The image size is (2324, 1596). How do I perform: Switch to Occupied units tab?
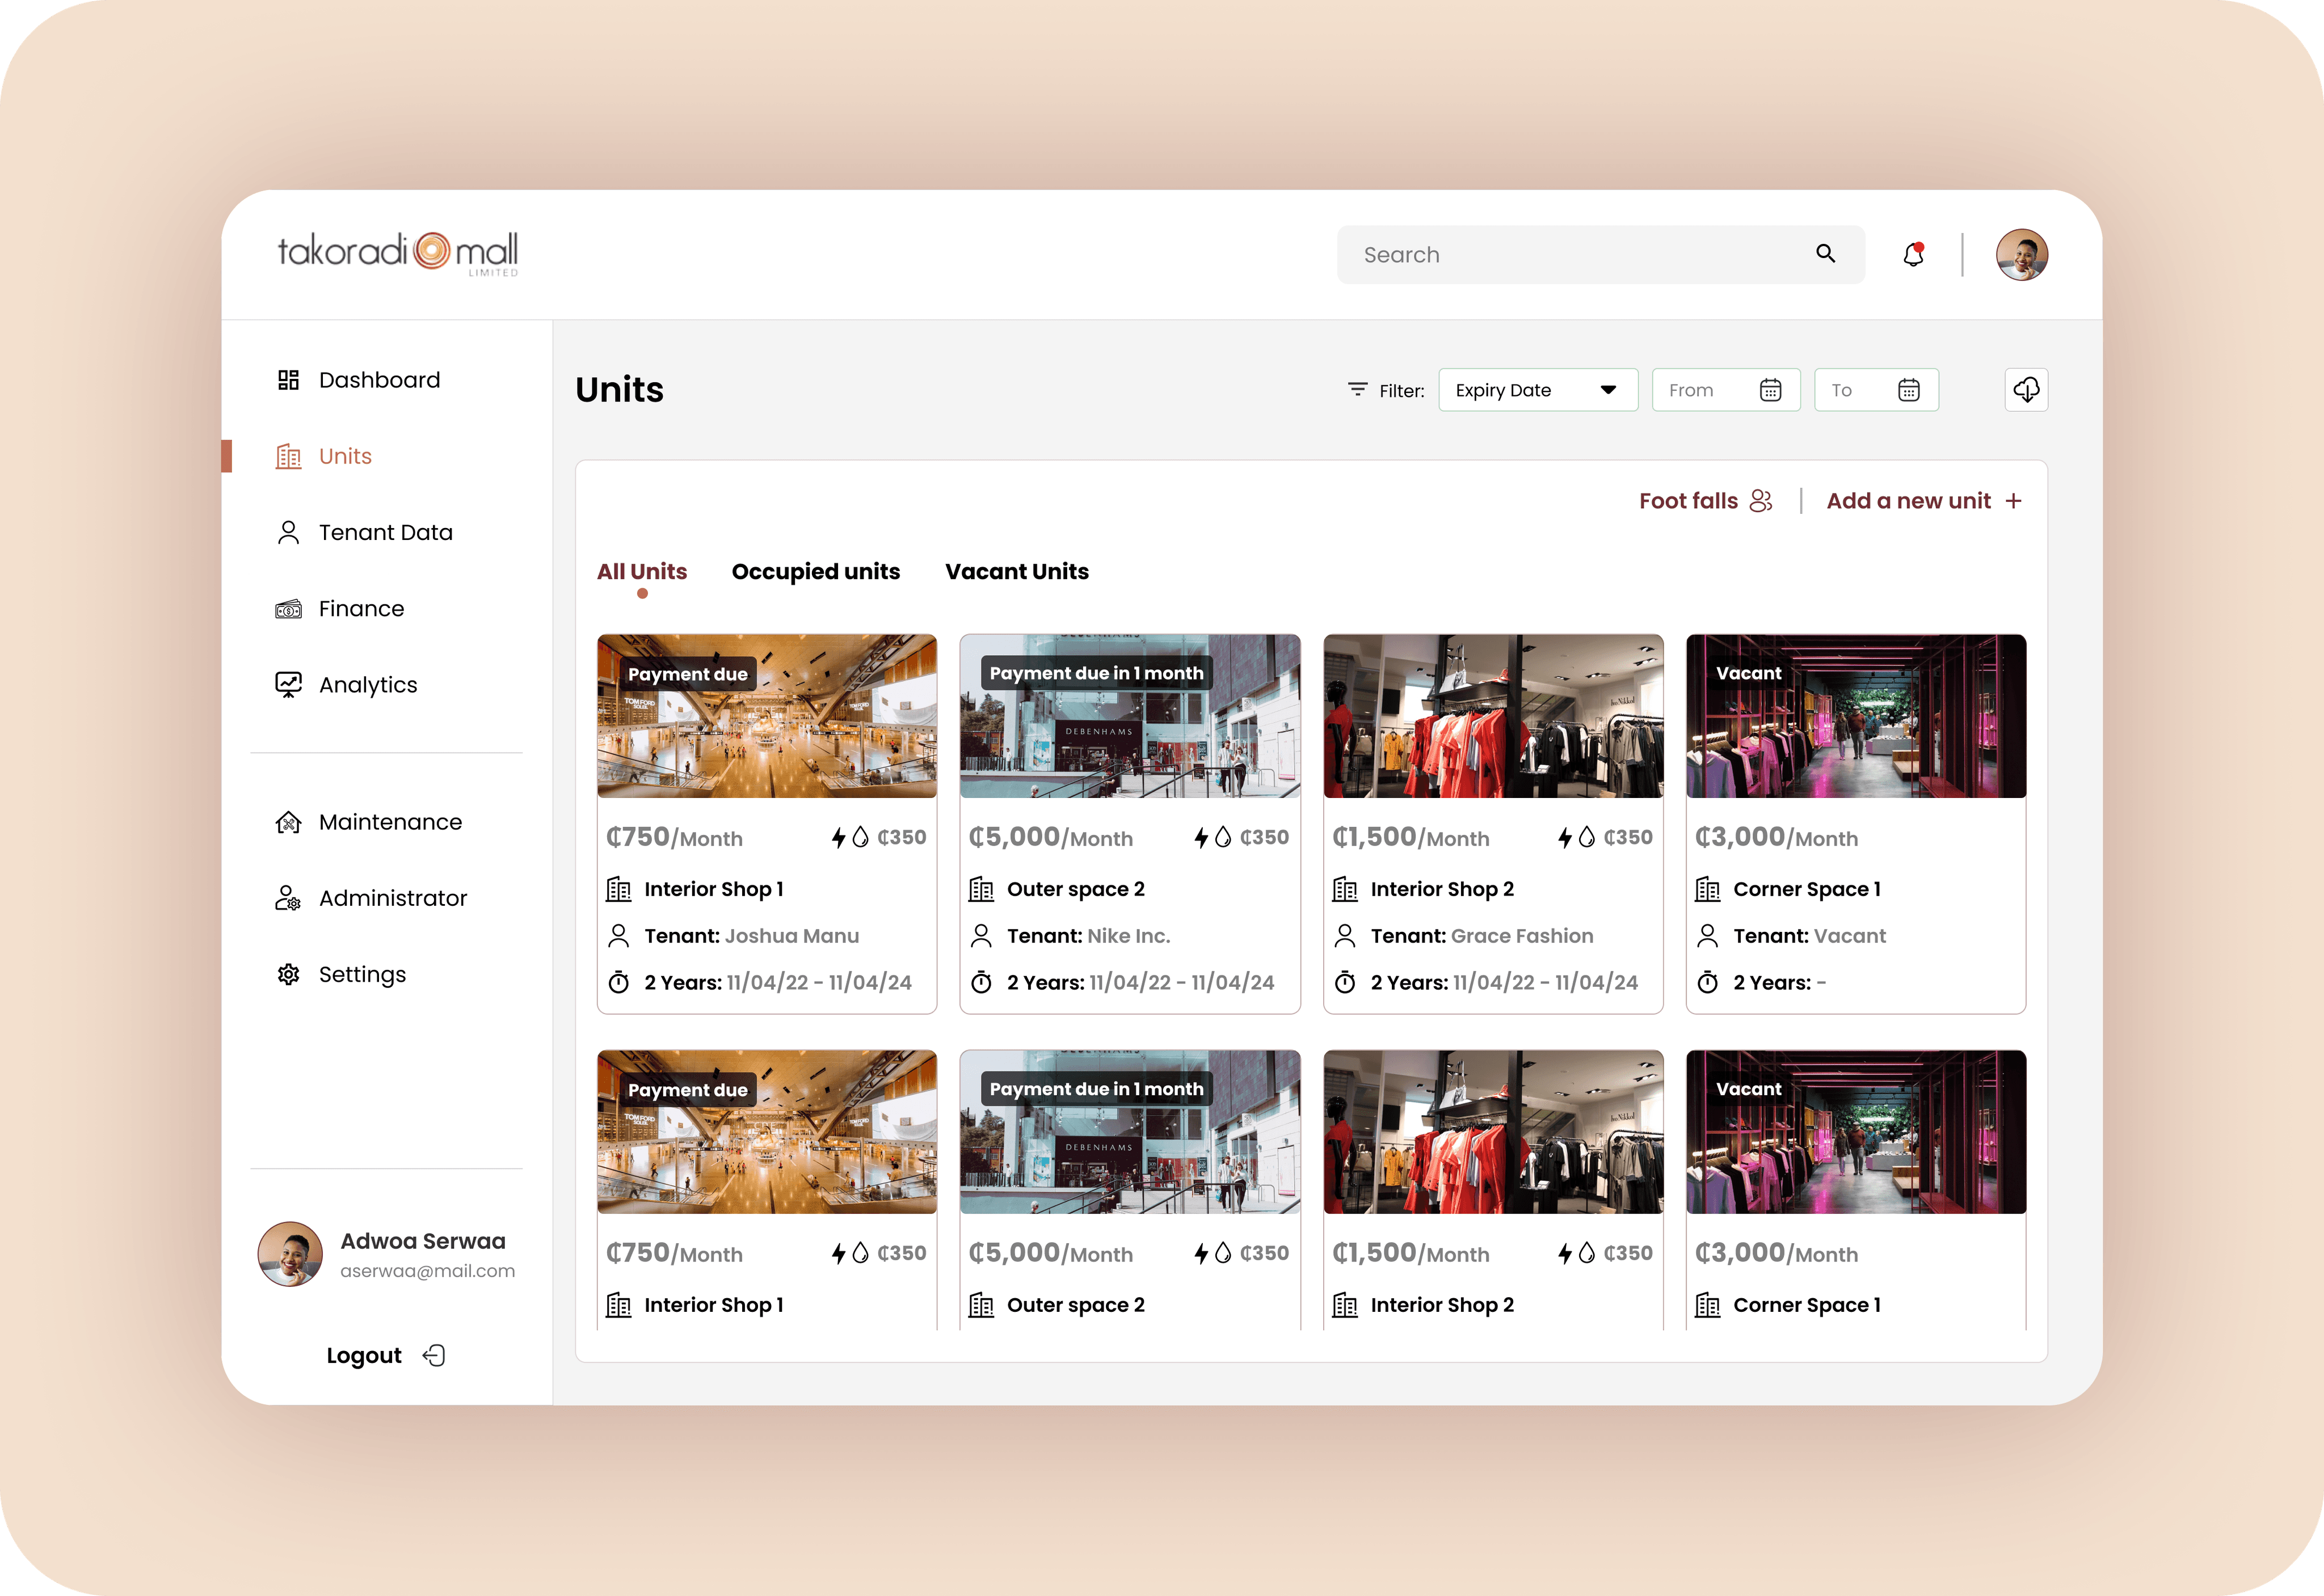coord(815,572)
